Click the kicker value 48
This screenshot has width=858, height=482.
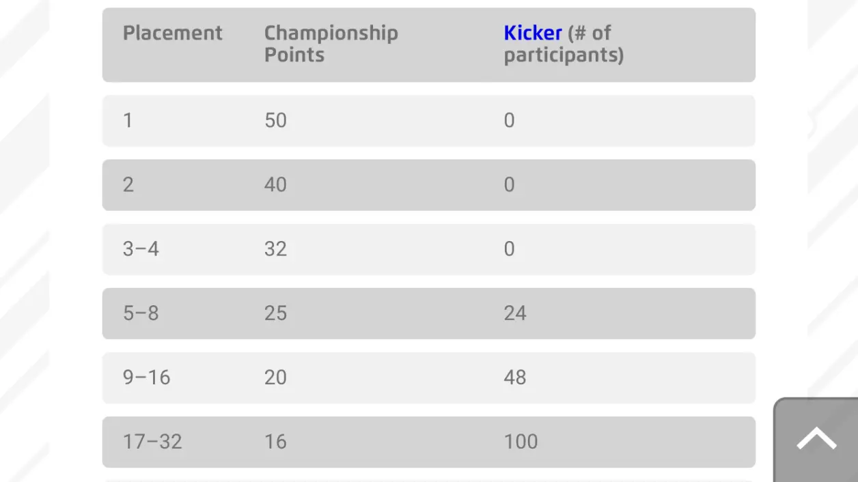515,377
